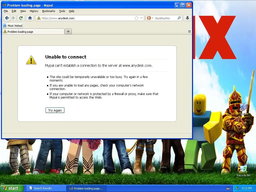Click the yellow warning triangle on error page

[31, 60]
